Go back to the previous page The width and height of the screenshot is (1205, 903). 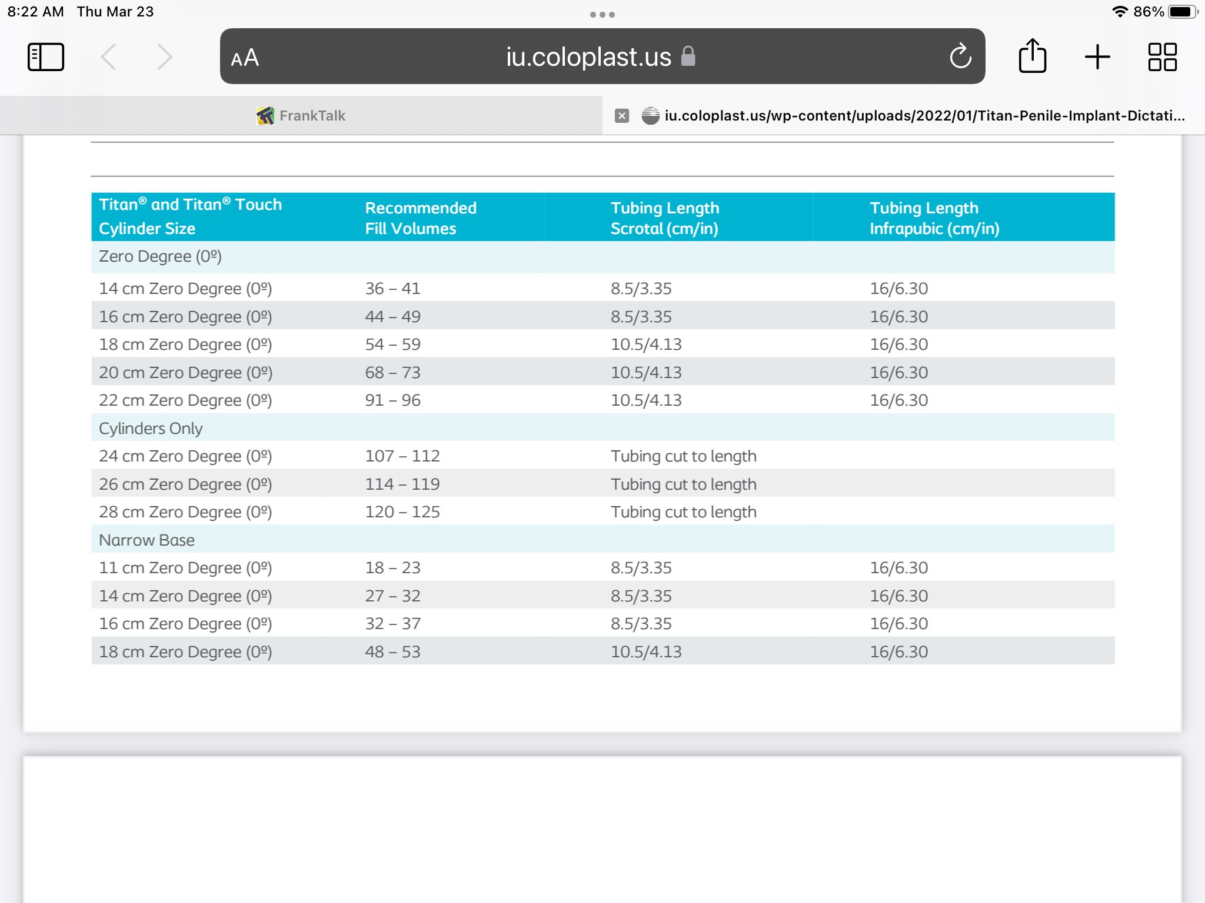[108, 57]
